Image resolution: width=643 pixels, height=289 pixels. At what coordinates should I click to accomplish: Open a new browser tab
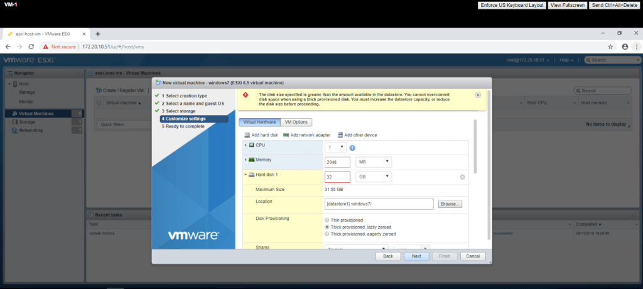[98, 33]
